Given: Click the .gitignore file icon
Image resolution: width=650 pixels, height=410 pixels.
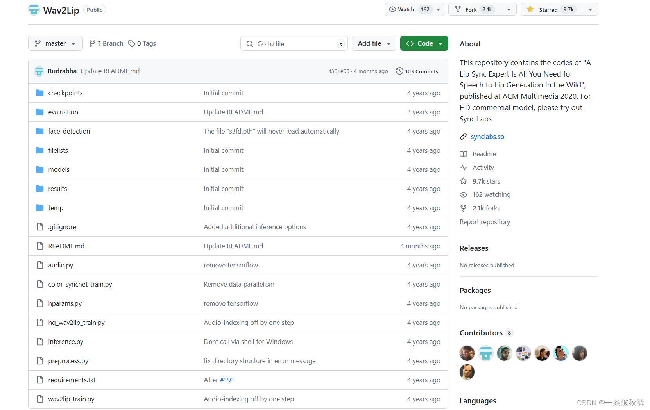Looking at the screenshot, I should click(39, 227).
